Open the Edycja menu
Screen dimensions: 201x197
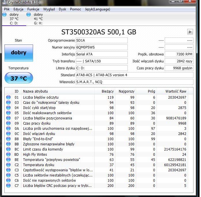click(x=18, y=9)
